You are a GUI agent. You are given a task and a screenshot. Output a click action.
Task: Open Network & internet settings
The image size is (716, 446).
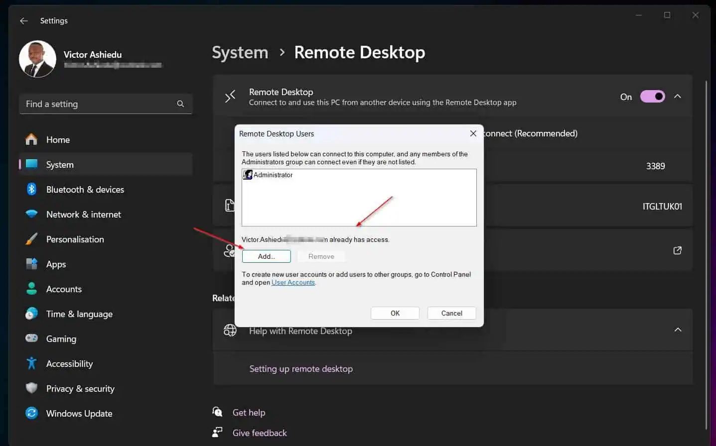pyautogui.click(x=106, y=215)
